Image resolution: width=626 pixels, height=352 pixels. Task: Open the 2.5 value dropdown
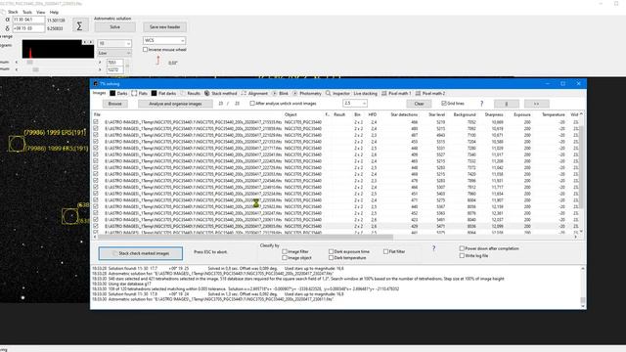coord(355,104)
